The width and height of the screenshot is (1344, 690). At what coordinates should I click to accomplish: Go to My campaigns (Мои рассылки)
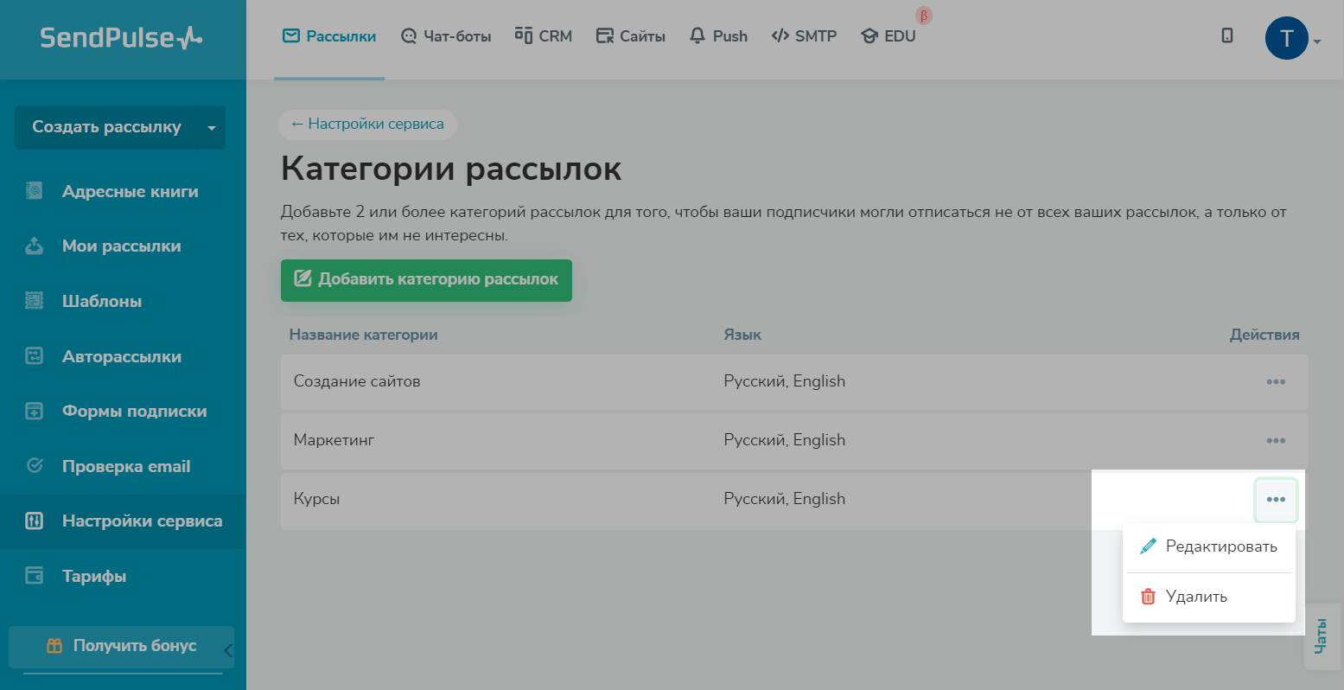coord(121,246)
